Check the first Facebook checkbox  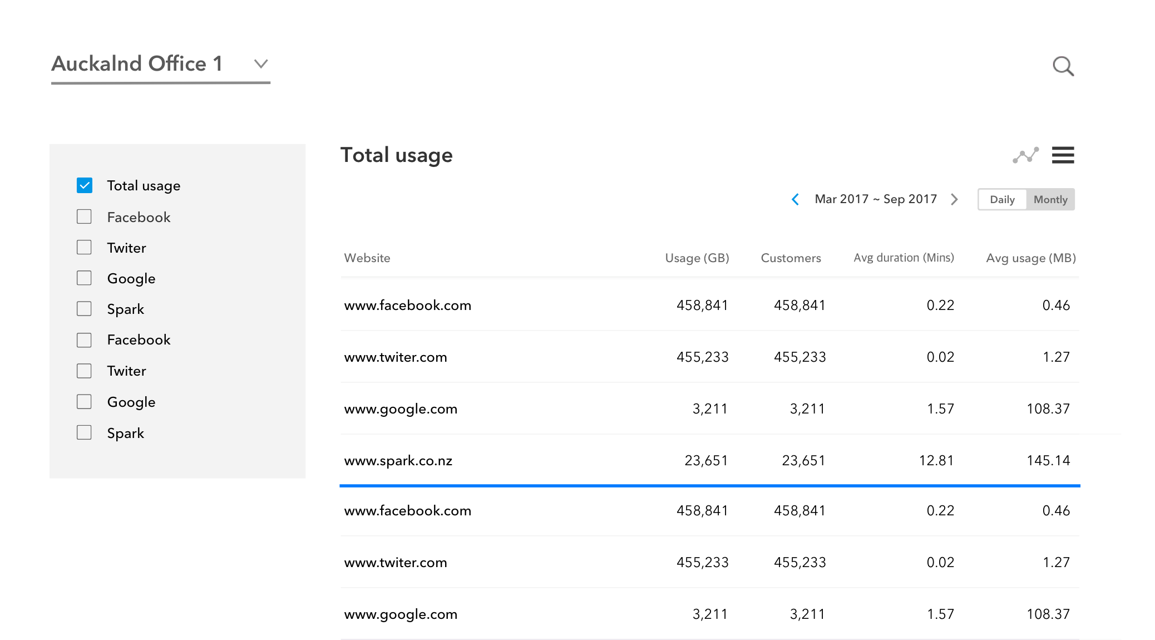(85, 216)
